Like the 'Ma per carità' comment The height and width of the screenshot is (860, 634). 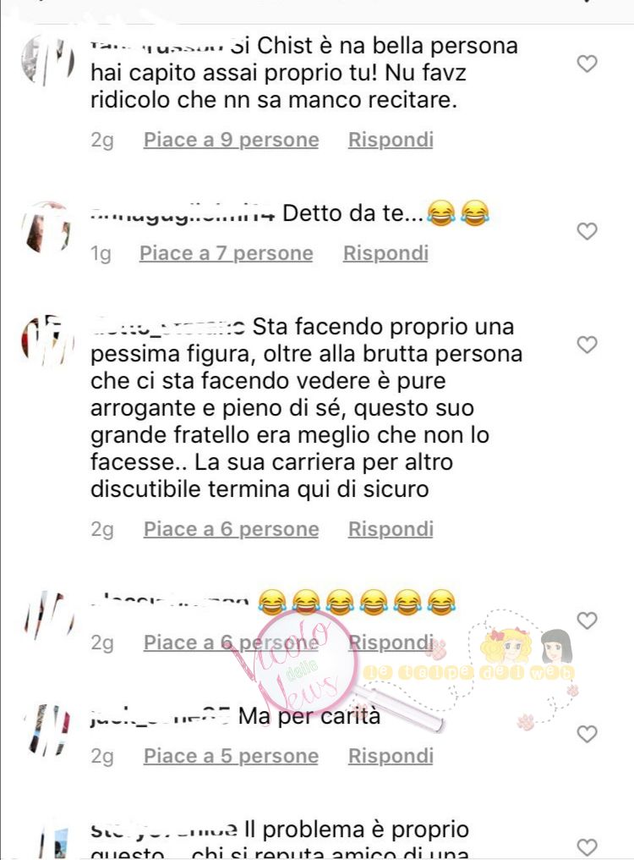587,734
